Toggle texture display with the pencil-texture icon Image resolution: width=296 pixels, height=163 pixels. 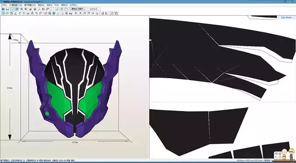pos(17,9)
